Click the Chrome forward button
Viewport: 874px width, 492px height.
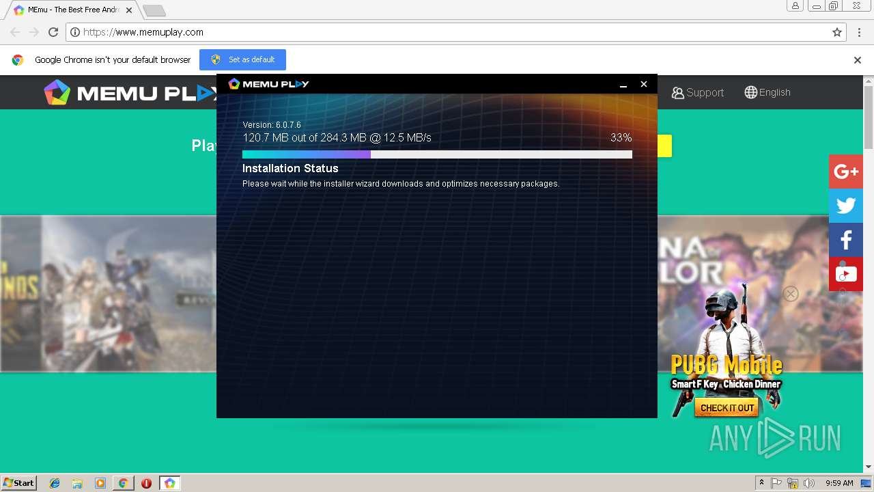pos(34,32)
